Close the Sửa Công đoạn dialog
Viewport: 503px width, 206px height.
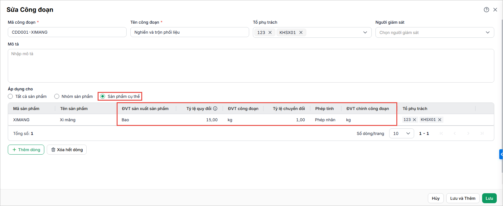[495, 10]
